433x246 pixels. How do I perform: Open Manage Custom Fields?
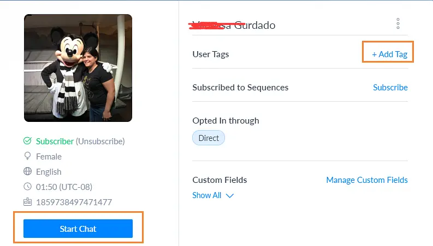[366, 180]
